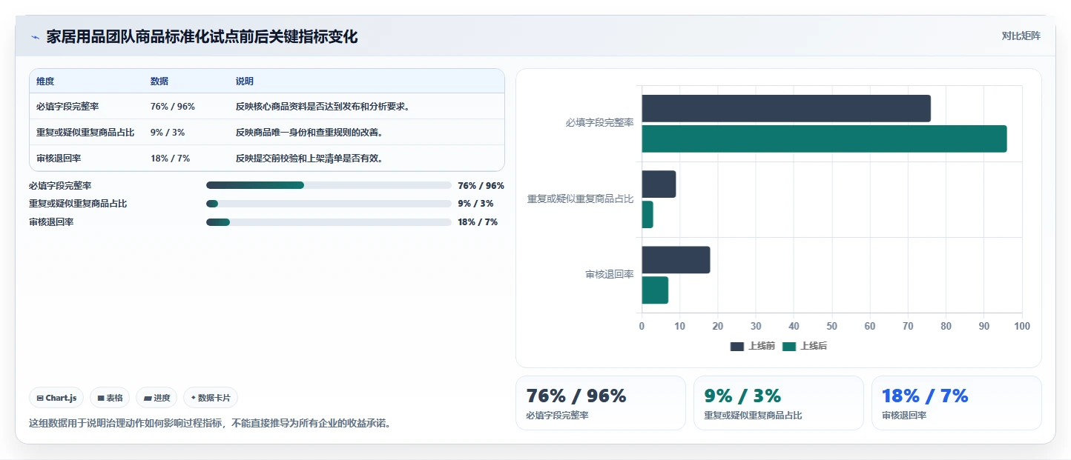Click the lightning icon beside the title

[36, 37]
